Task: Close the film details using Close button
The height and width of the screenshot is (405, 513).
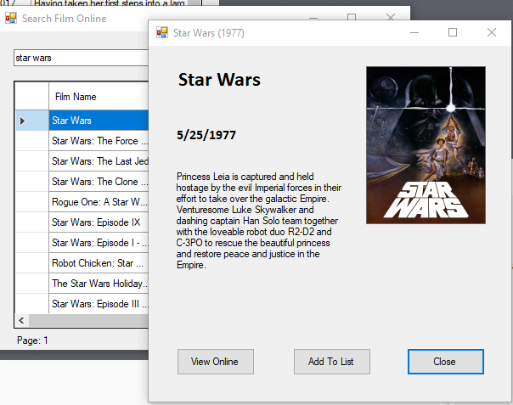Action: pos(446,362)
